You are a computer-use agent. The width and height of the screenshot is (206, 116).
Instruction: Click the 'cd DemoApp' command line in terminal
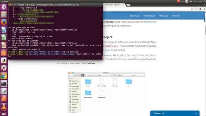tap(72, 52)
